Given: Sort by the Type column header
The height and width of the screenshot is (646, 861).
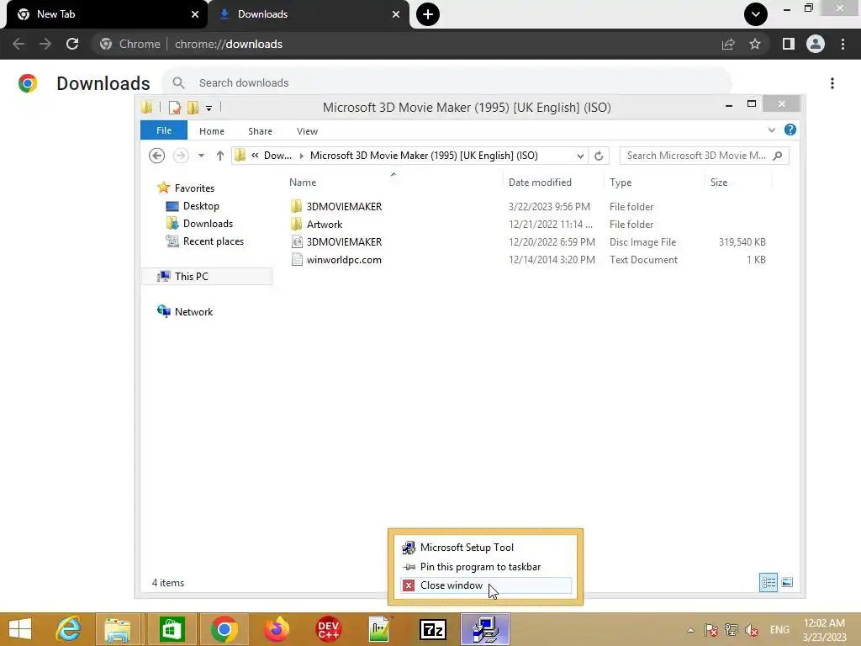Looking at the screenshot, I should point(621,183).
